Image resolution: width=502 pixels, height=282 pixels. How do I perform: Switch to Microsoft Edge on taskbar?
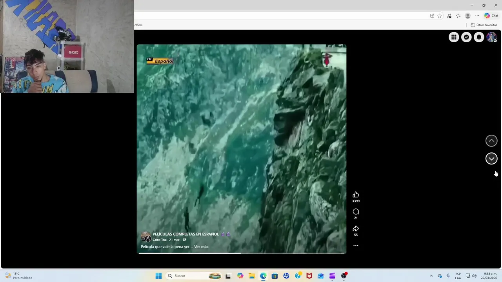[263, 276]
